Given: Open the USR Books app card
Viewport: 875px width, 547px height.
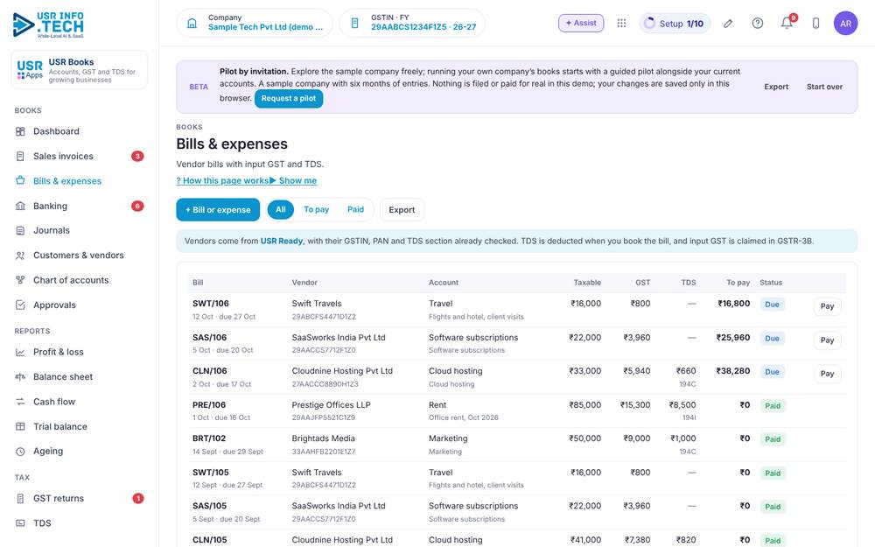Looking at the screenshot, I should pyautogui.click(x=80, y=70).
